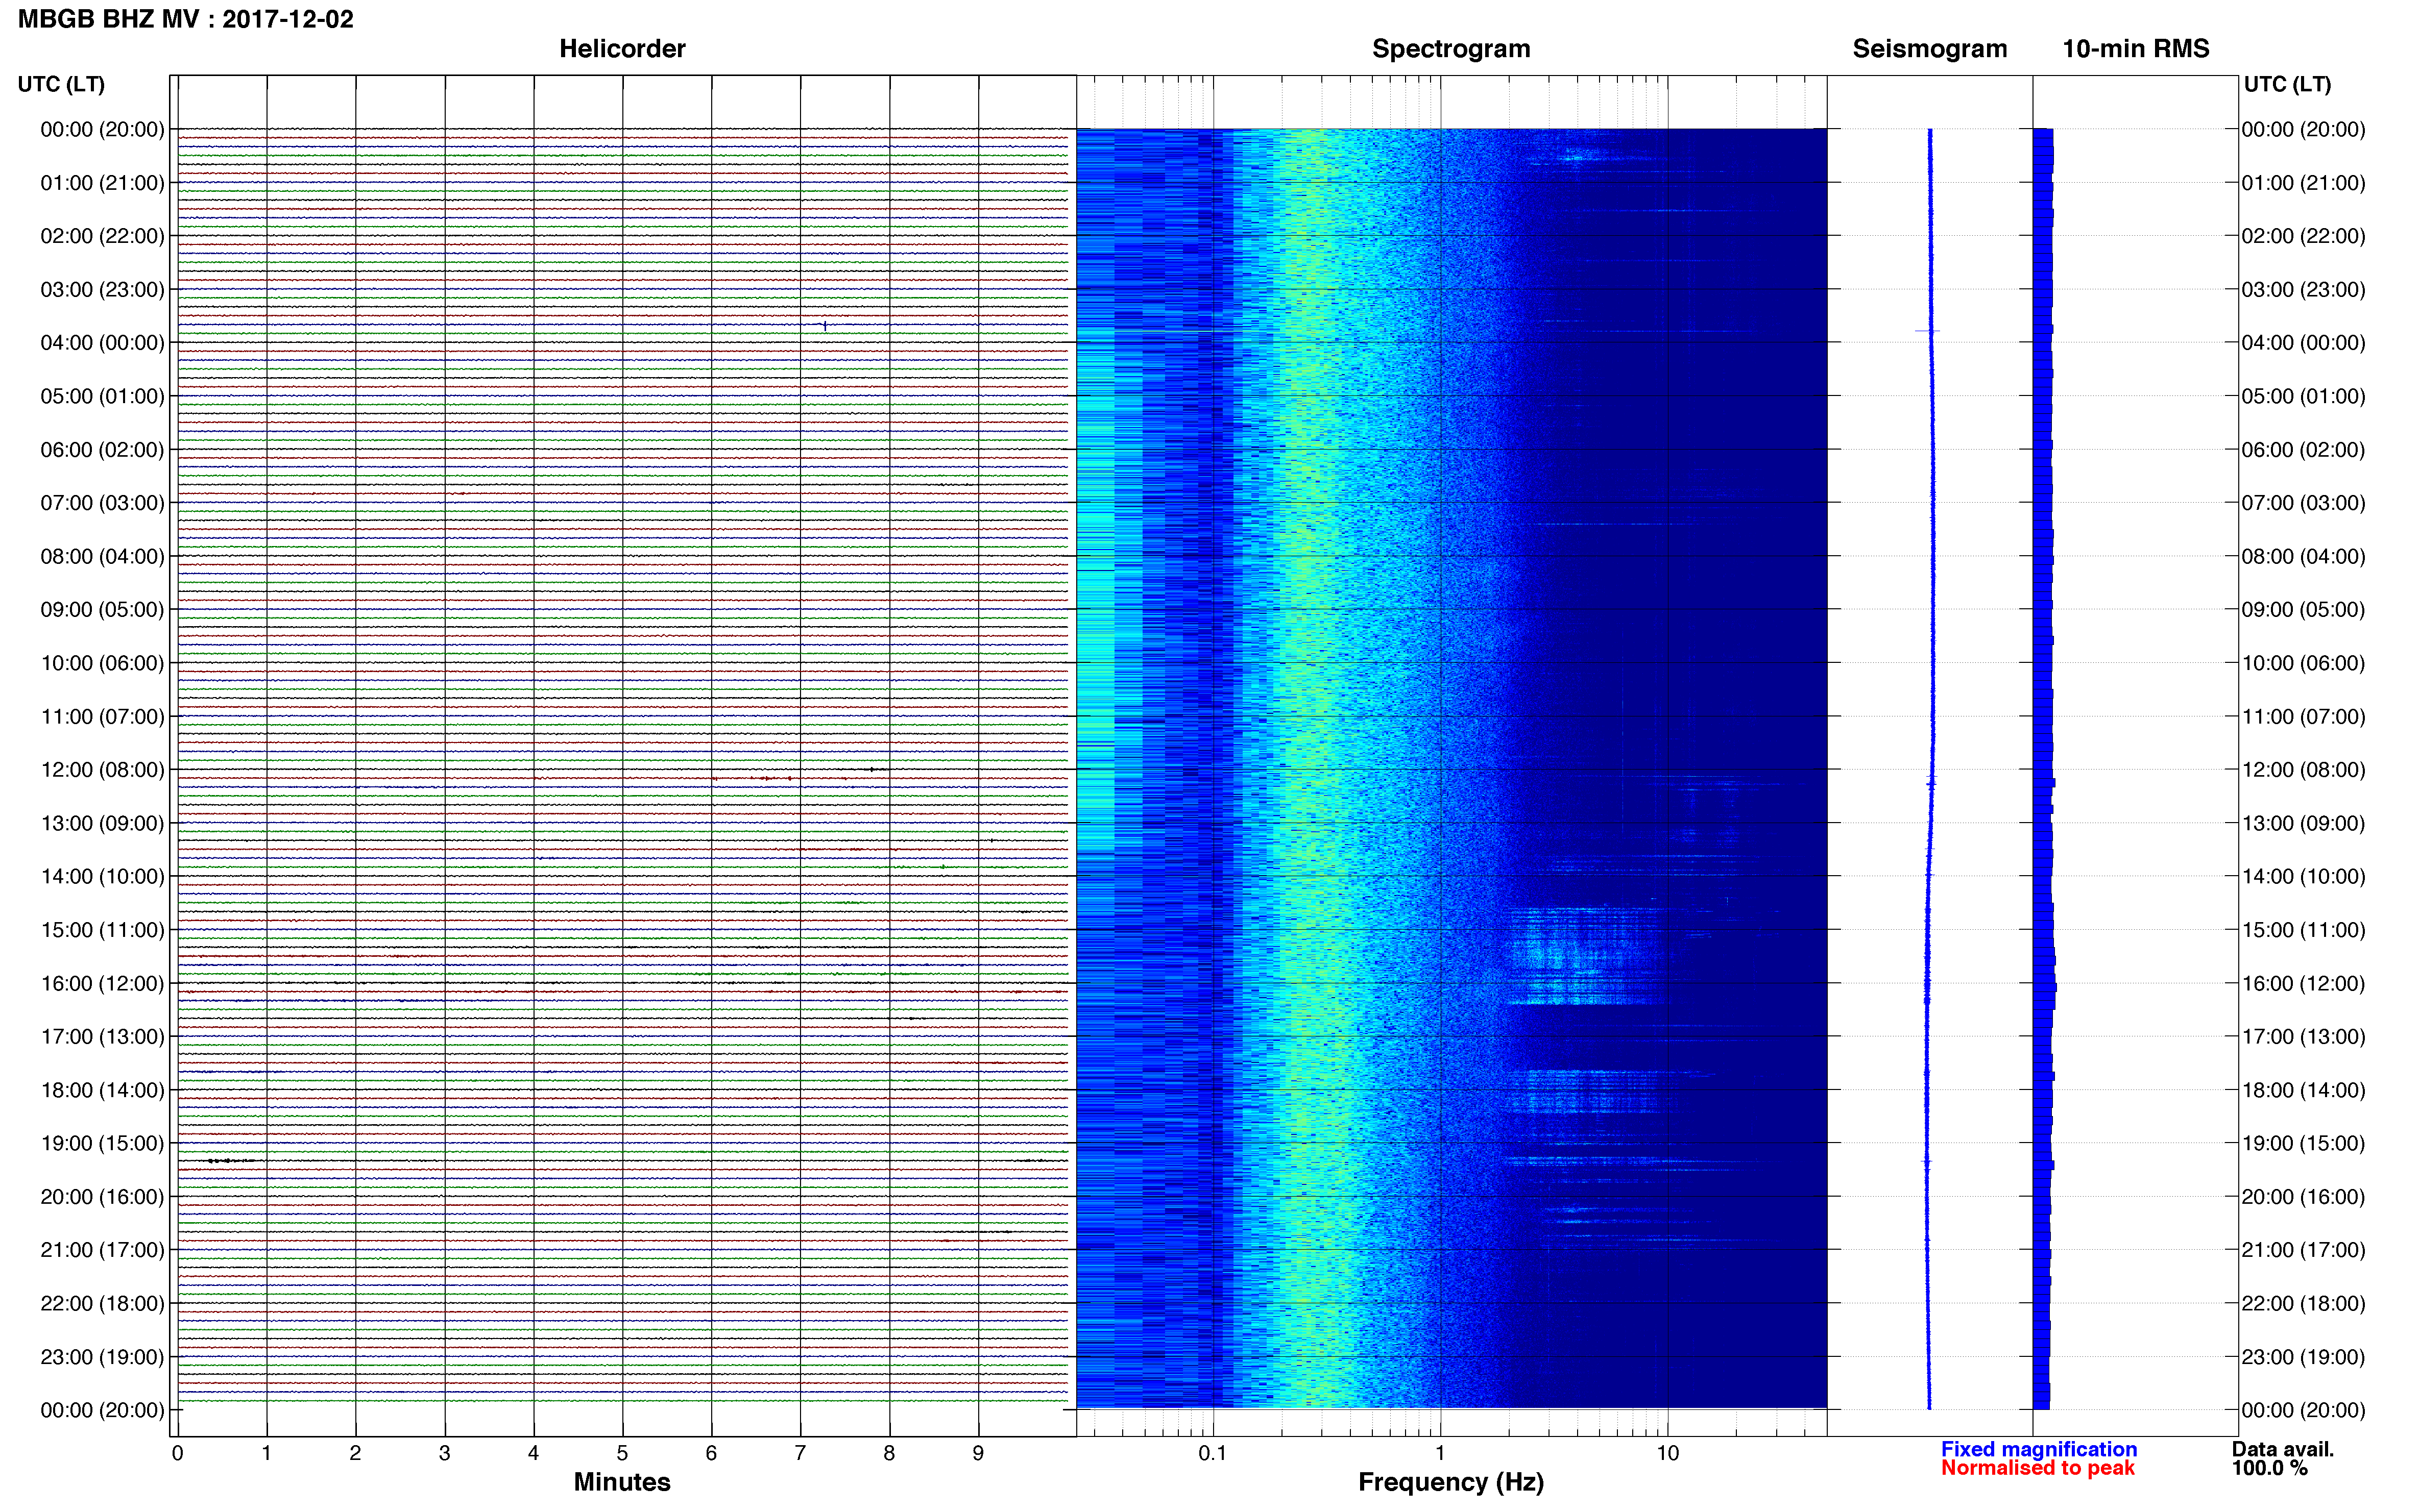The image size is (2420, 1512).
Task: Click the bright spectrogram burst near 16:00 UTC
Action: tap(1581, 955)
